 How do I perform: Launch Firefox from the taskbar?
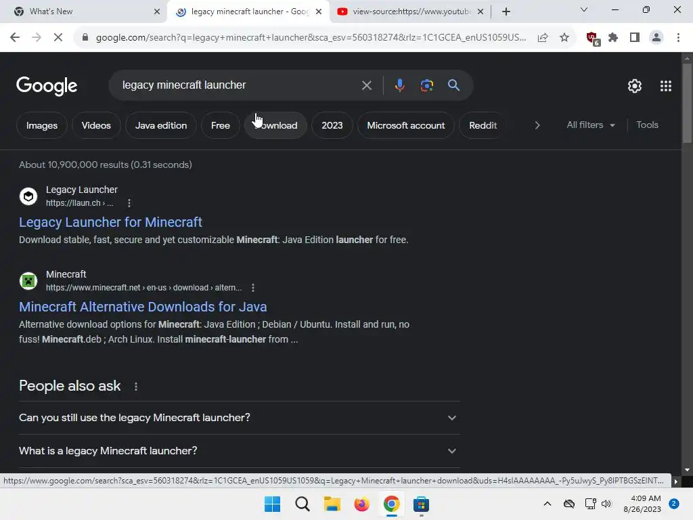tap(361, 504)
